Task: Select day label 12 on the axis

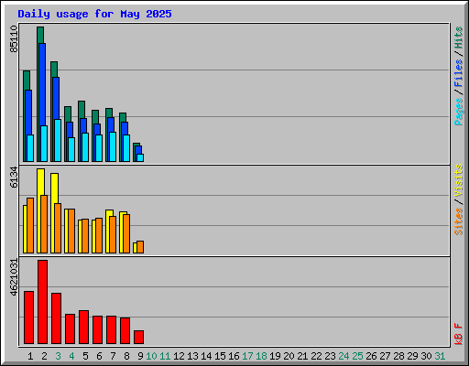Action: [179, 356]
